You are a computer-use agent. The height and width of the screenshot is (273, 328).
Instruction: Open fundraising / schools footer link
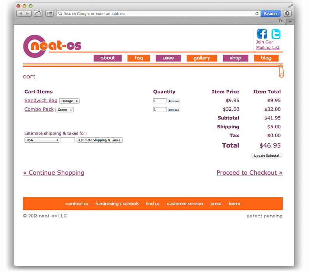tap(117, 204)
